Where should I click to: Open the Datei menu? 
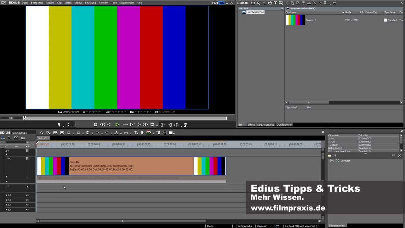coord(25,3)
